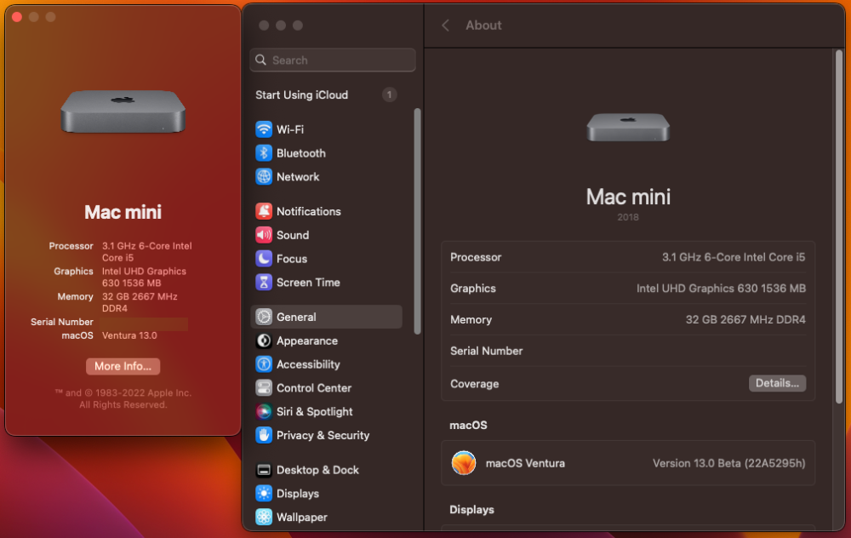
Task: Click the '2018' model year text
Action: pos(628,217)
